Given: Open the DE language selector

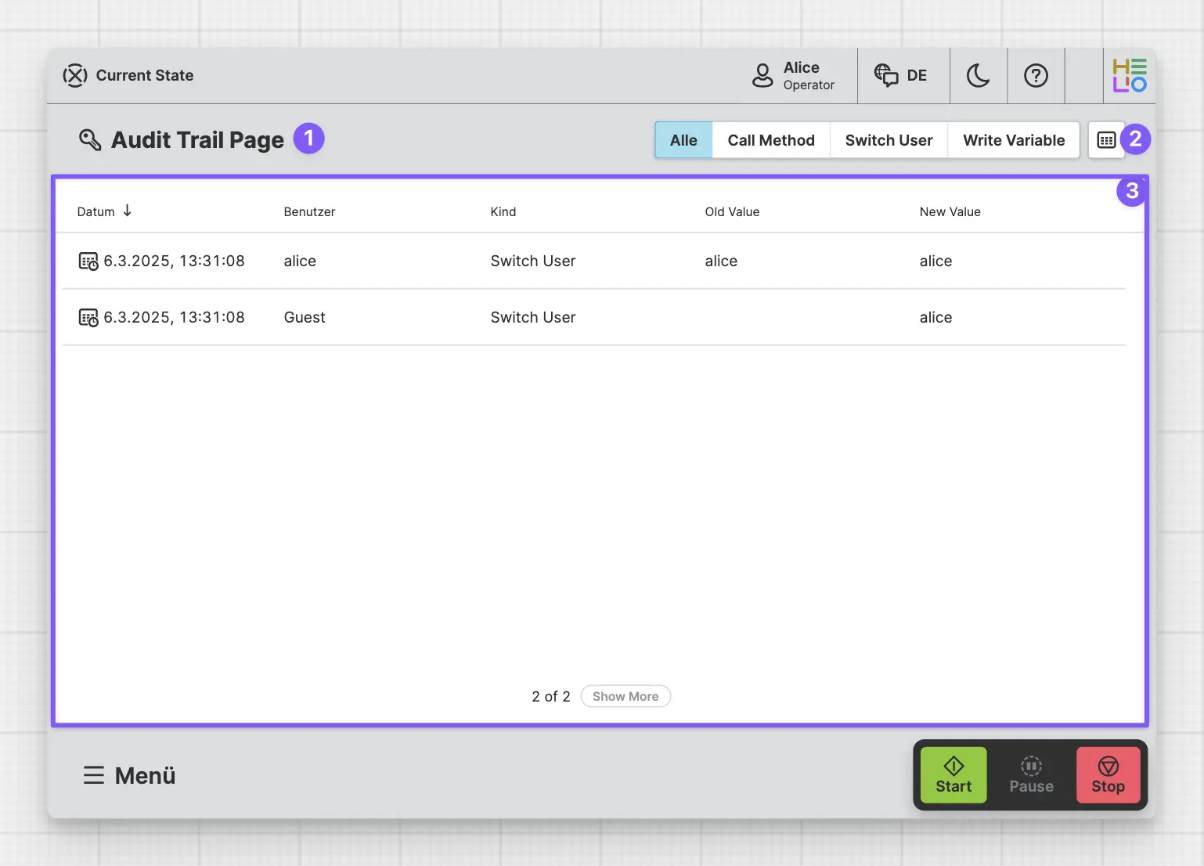Looking at the screenshot, I should point(901,76).
